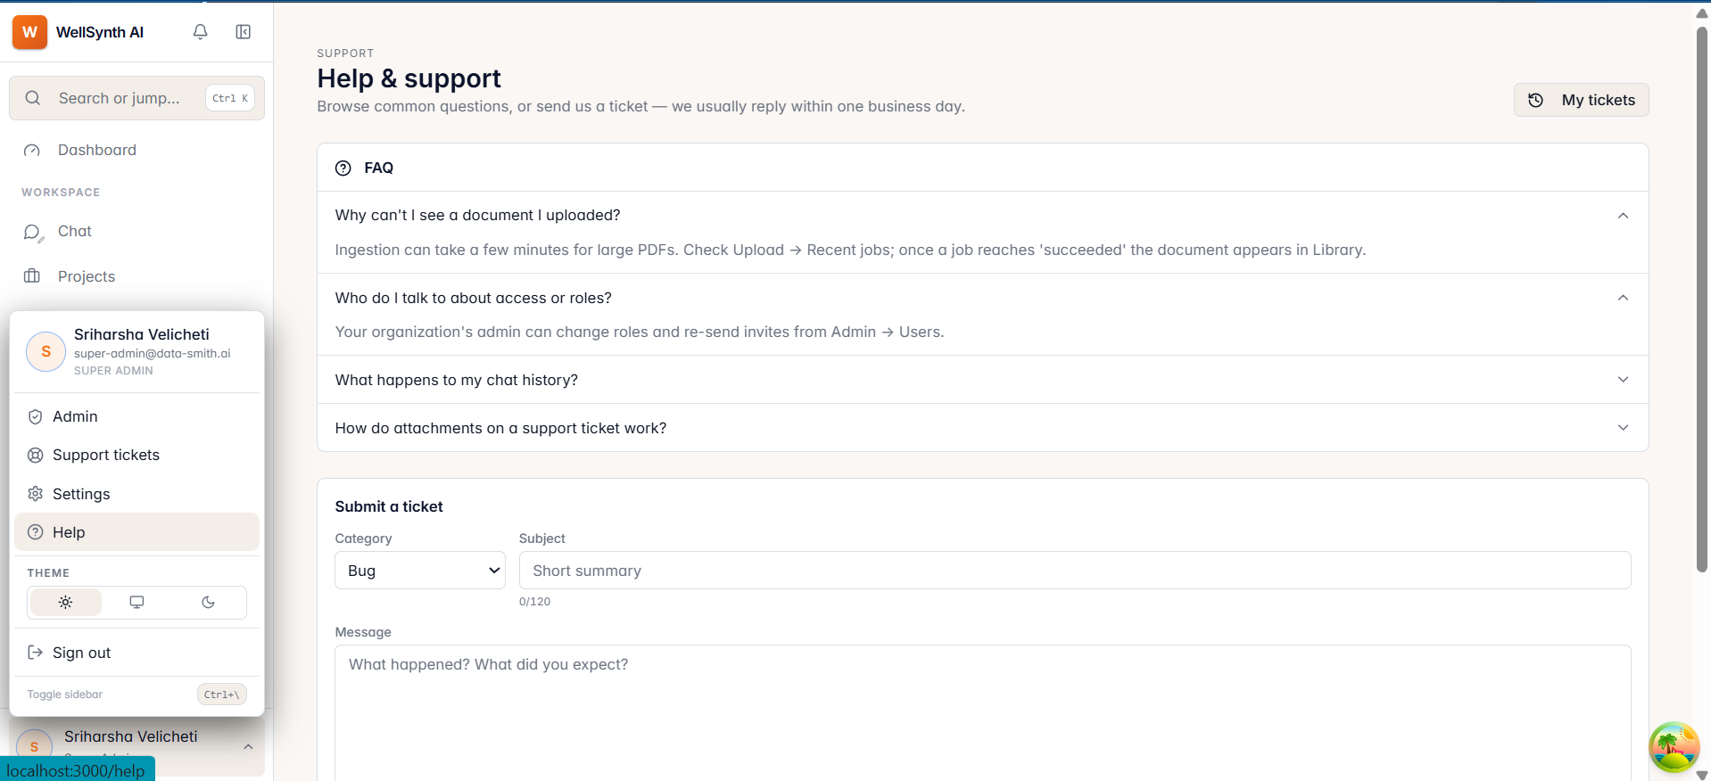The width and height of the screenshot is (1711, 781).
Task: Click the Search or jump field
Action: 136,98
